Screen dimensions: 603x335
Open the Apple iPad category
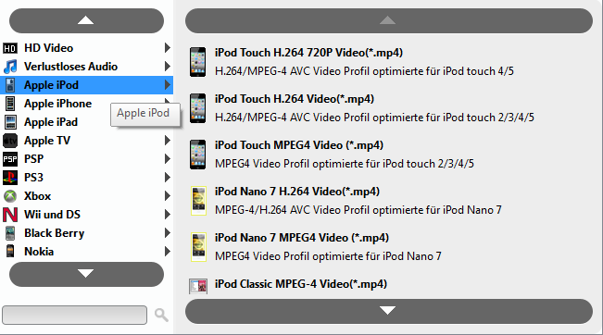(x=86, y=122)
